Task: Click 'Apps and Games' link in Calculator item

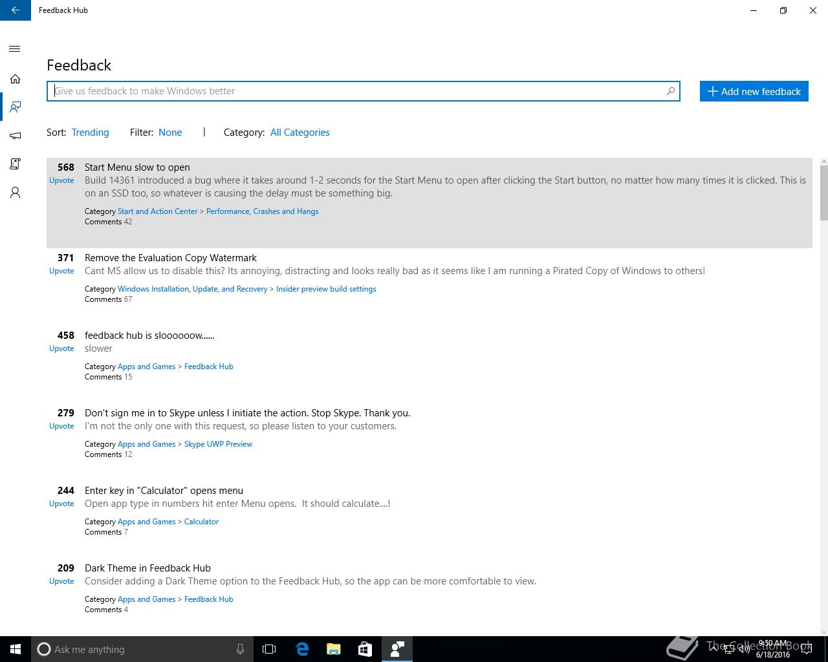Action: pos(146,522)
